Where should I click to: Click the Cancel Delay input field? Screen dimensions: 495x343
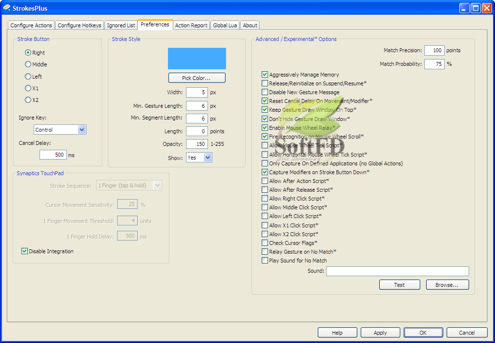[x=53, y=155]
